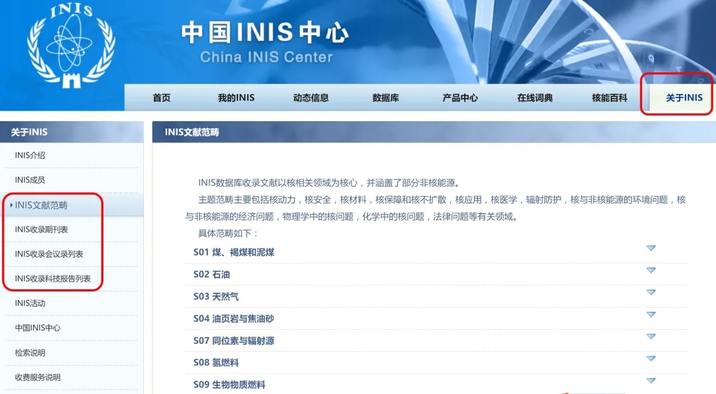Click the S01 煤、褐煤和泥煤 category title
This screenshot has width=716, height=394.
point(234,252)
